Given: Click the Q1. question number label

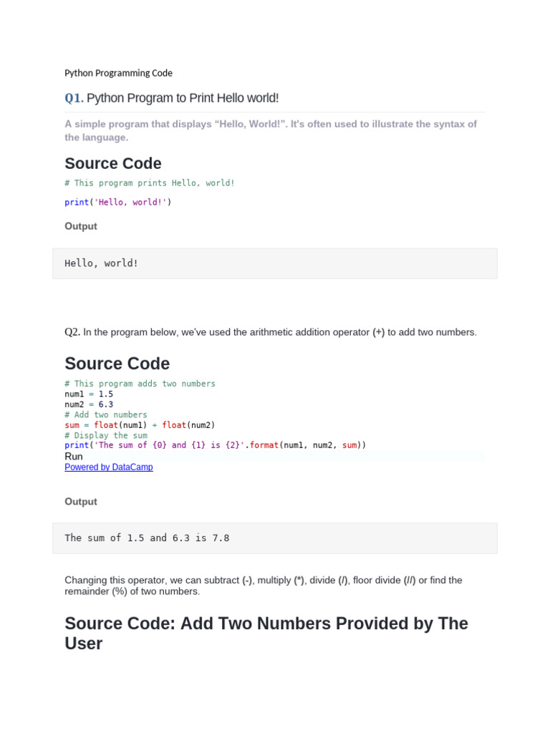Looking at the screenshot, I should click(74, 98).
